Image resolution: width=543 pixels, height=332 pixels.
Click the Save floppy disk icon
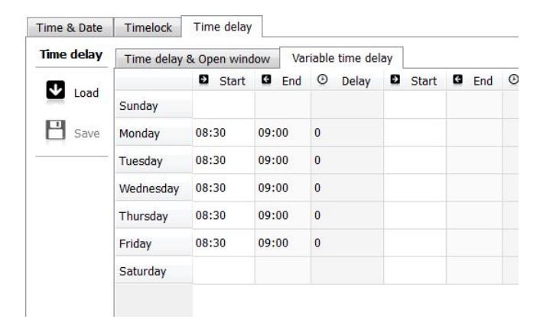[55, 130]
